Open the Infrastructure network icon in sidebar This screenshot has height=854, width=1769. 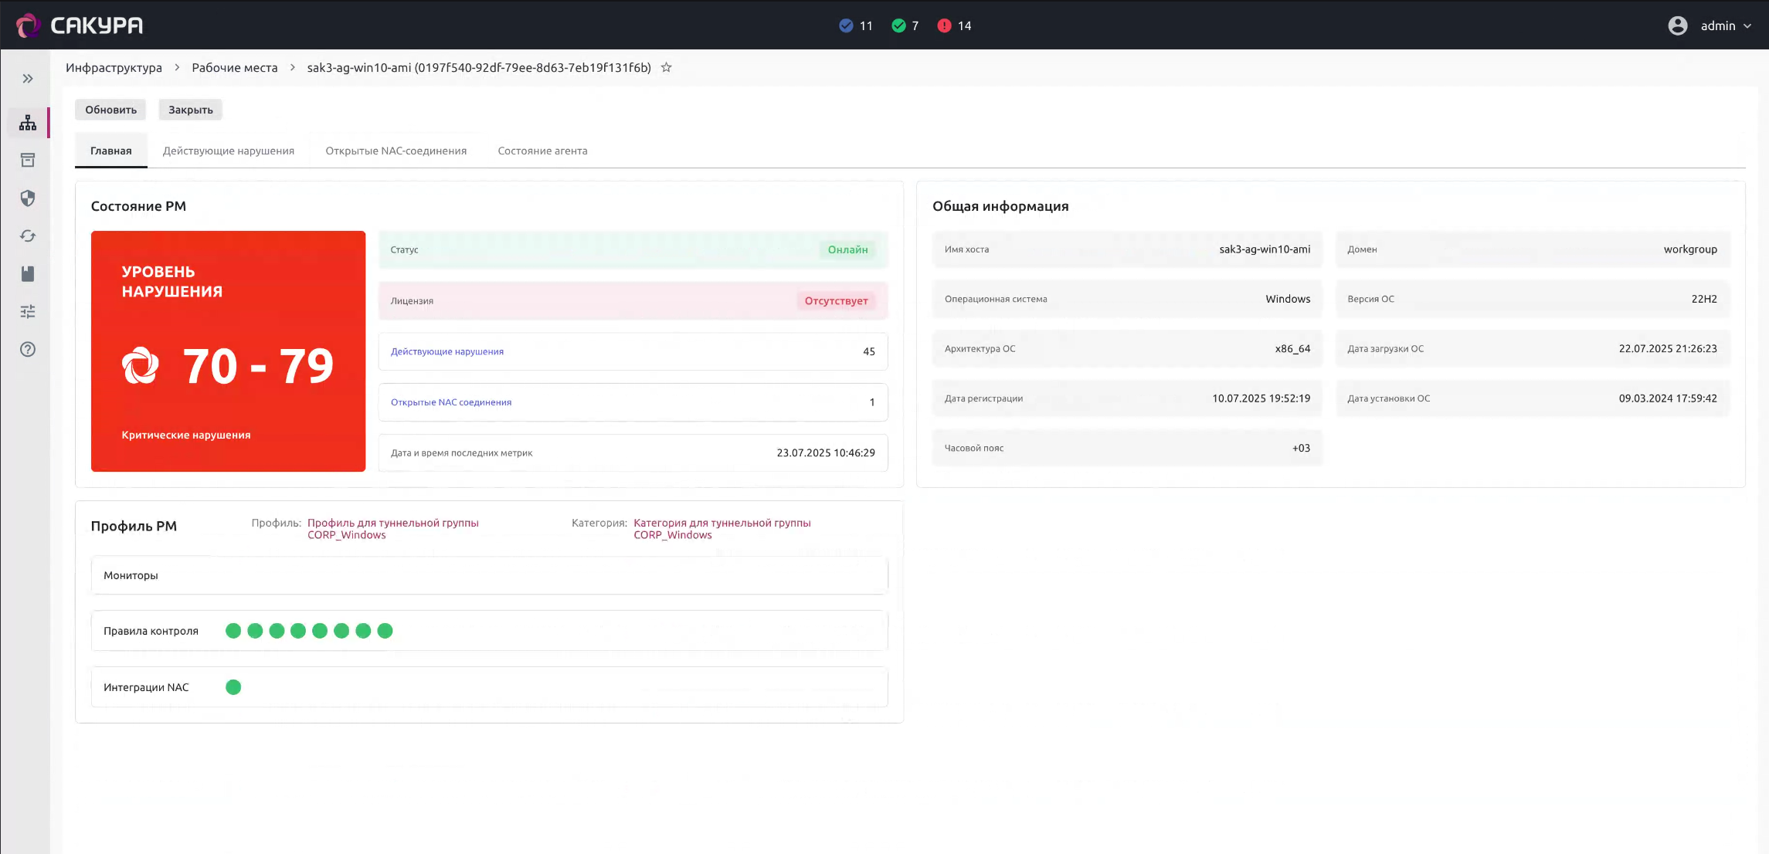28,123
